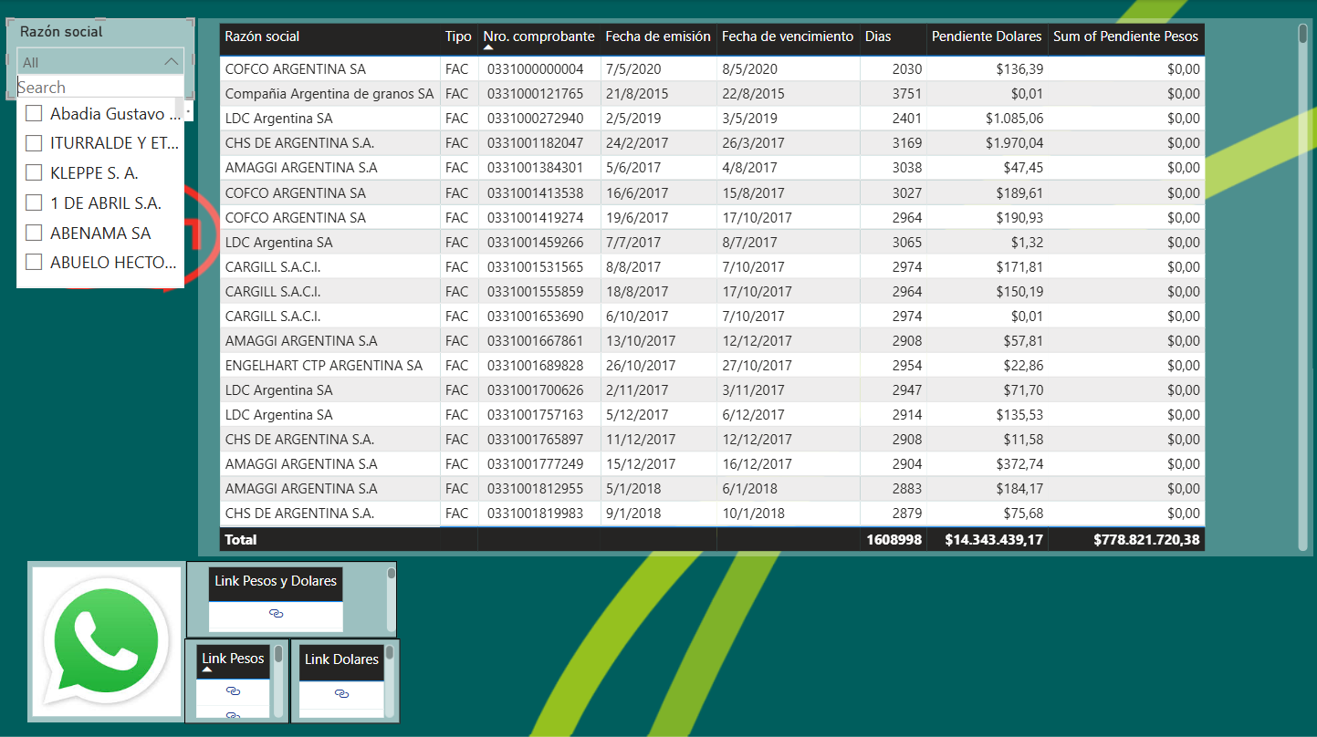The width and height of the screenshot is (1317, 737).
Task: Check the Abadia Gustavo checkbox
Action: point(34,114)
